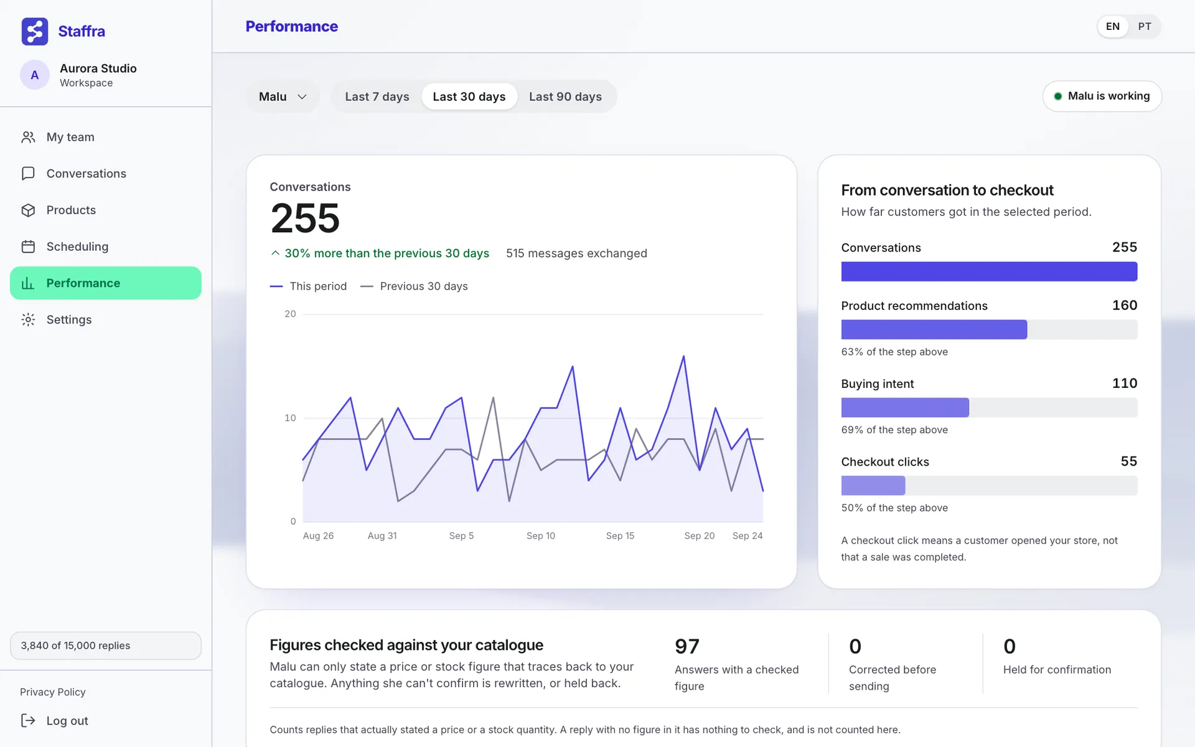Click the Products box icon
Viewport: 1195px width, 747px height.
(28, 210)
